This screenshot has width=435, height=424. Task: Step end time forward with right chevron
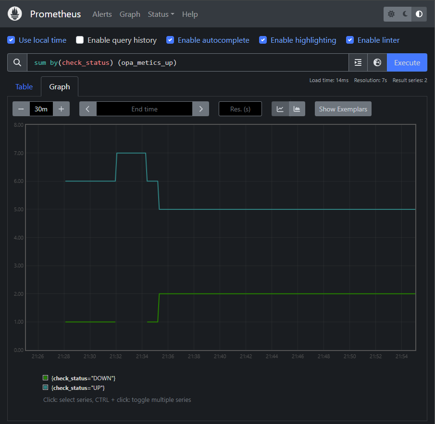pos(201,109)
